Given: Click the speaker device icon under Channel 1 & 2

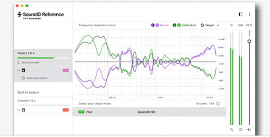Looking at the screenshot, I should pyautogui.click(x=23, y=110).
